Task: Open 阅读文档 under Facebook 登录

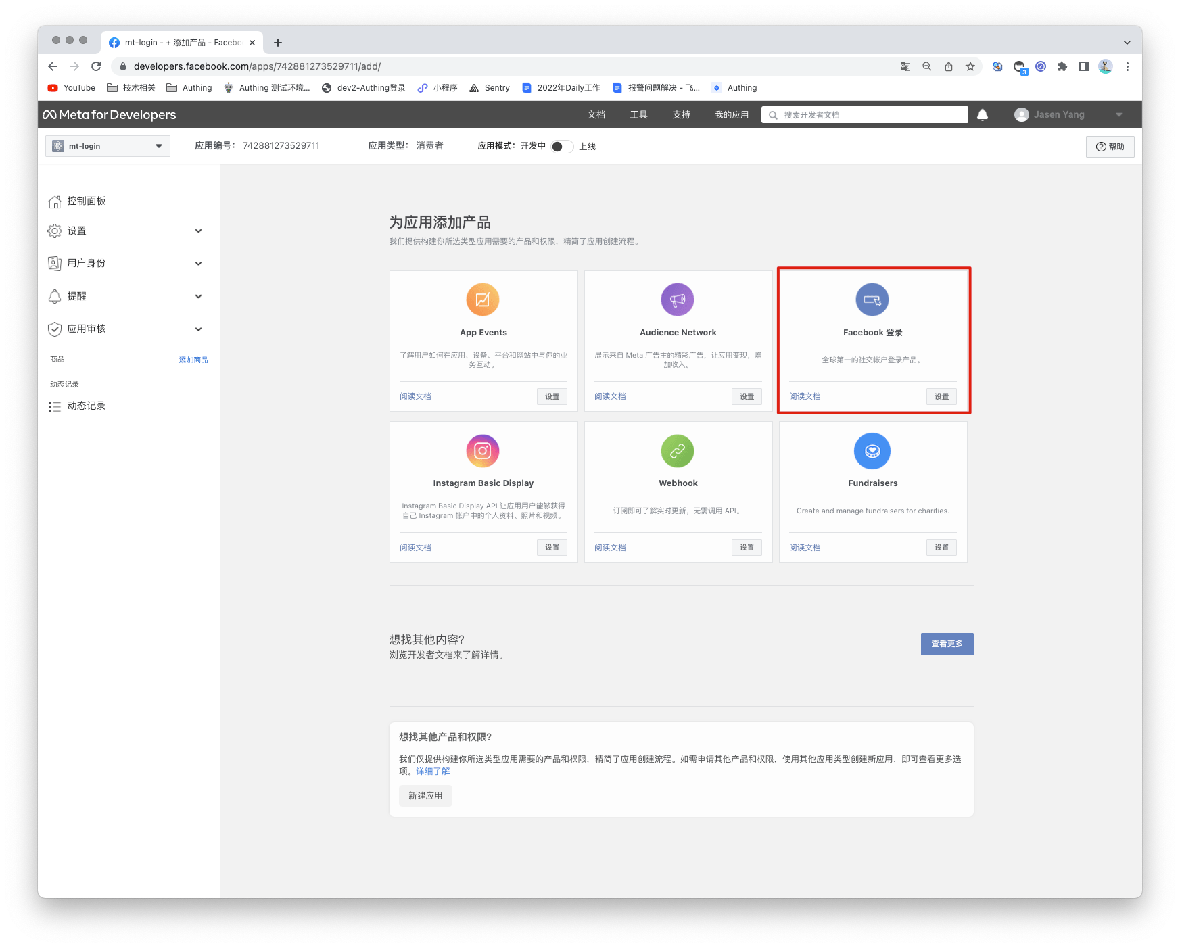Action: click(x=804, y=396)
